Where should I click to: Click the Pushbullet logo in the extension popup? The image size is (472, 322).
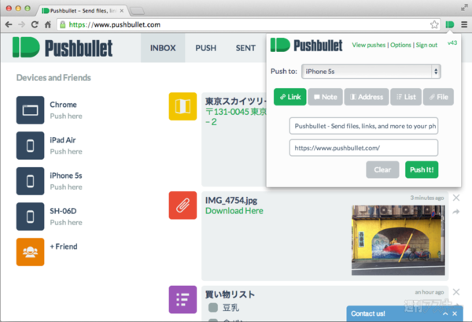tap(307, 45)
